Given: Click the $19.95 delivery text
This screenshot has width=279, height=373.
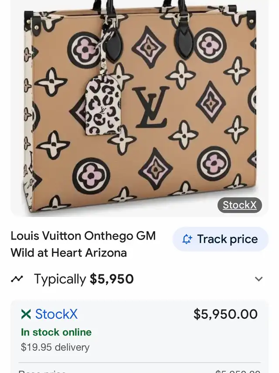Looking at the screenshot, I should pyautogui.click(x=55, y=347).
